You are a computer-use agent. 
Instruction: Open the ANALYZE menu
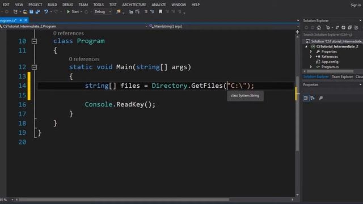pyautogui.click(x=159, y=5)
